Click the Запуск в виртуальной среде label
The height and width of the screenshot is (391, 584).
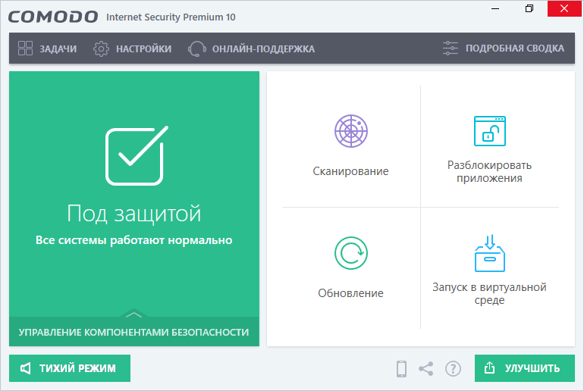pyautogui.click(x=489, y=293)
